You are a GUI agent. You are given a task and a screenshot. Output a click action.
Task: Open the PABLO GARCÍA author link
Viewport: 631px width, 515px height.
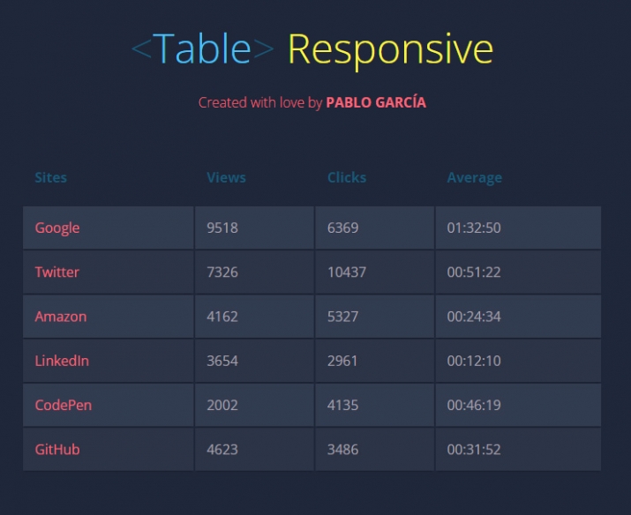tap(376, 102)
